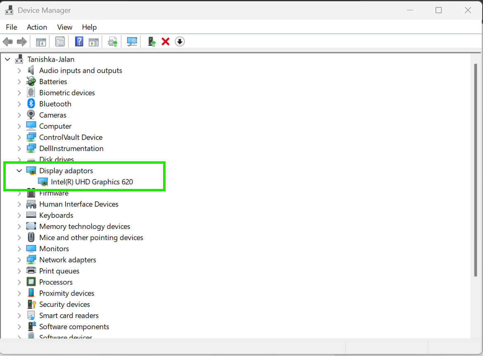
Task: Click the Mice pointing devices icon
Action: click(x=31, y=237)
